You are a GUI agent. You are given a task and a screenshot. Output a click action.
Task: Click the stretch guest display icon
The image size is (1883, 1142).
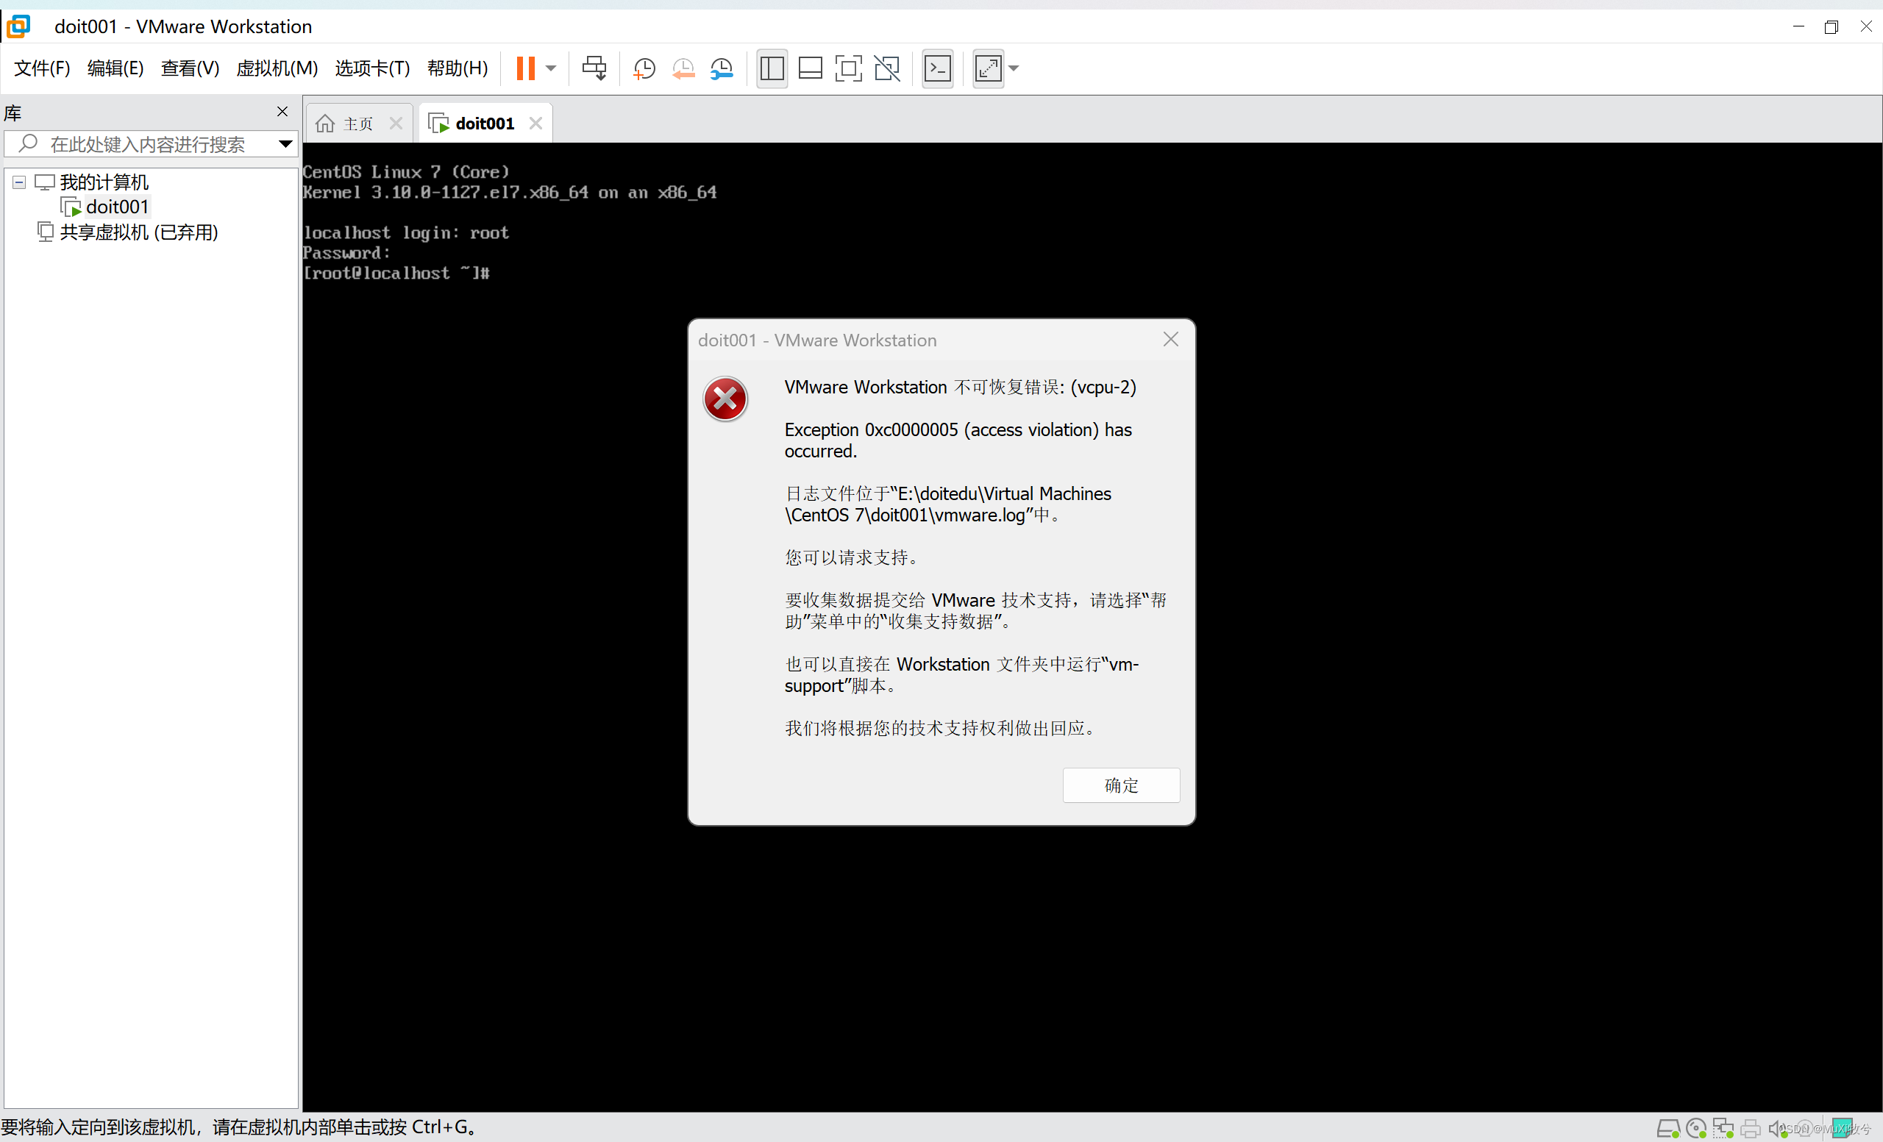tap(988, 68)
